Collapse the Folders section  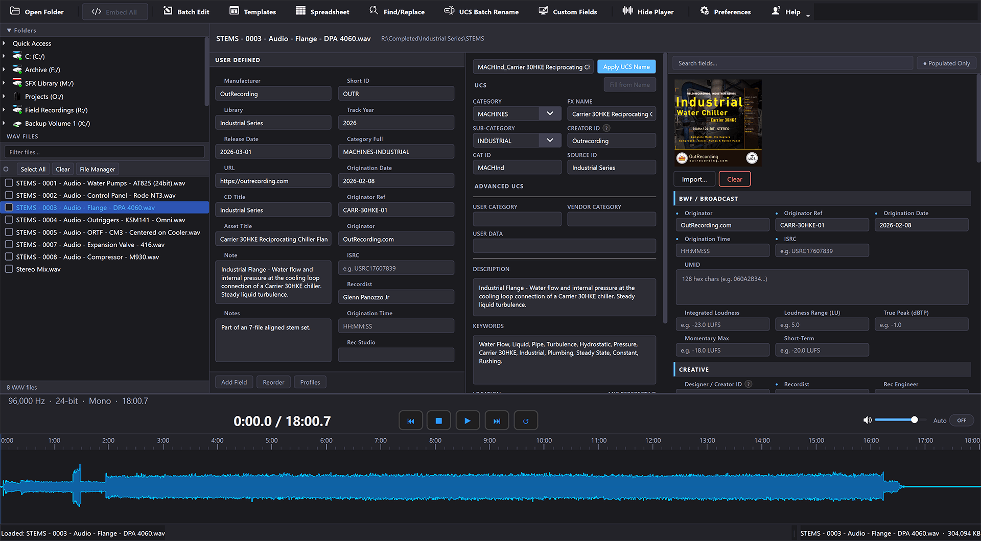[x=9, y=31]
